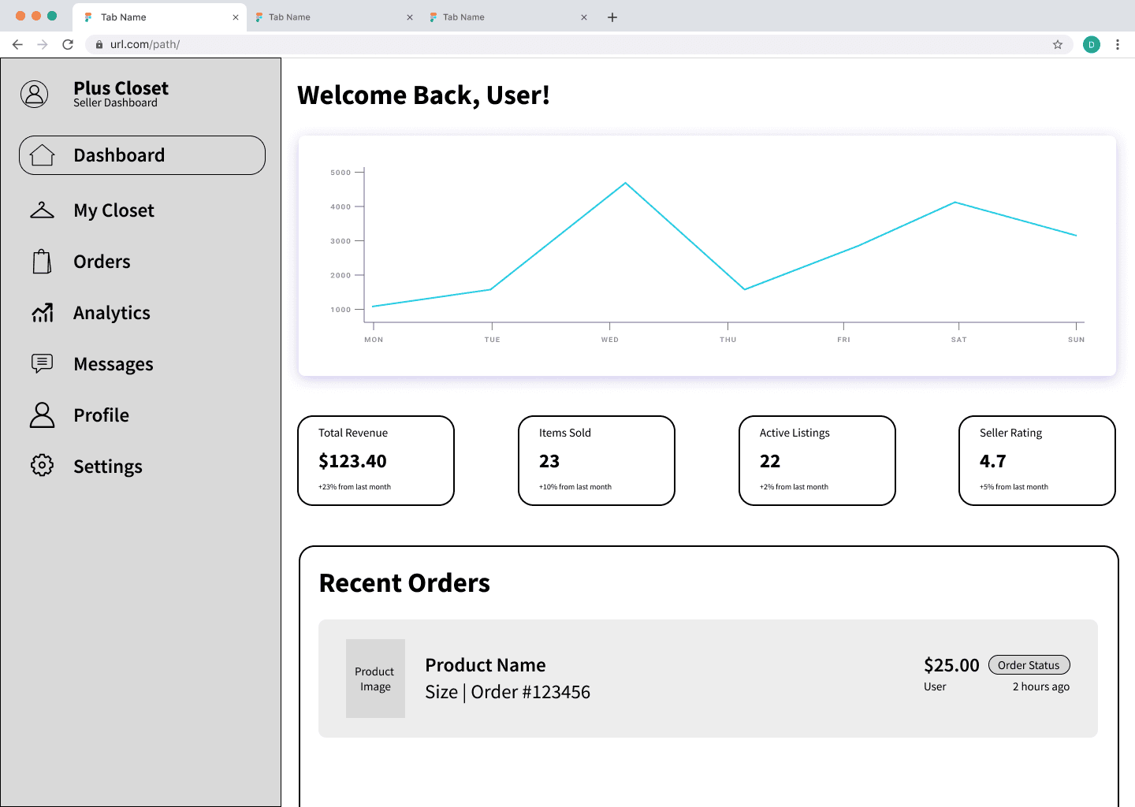Image resolution: width=1135 pixels, height=807 pixels.
Task: Open the Seller Rating card
Action: (x=1037, y=460)
